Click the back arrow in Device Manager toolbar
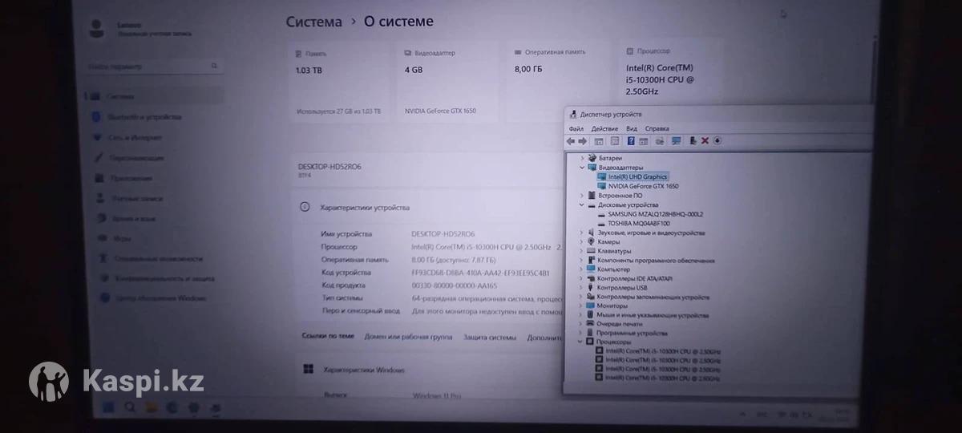962x433 pixels. coord(570,141)
